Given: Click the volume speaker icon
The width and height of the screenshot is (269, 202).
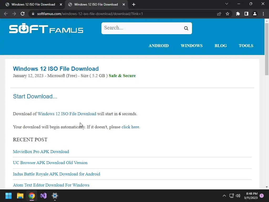Looking at the screenshot, I should click(x=238, y=196).
